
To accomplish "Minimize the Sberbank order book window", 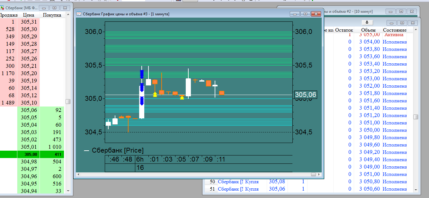I will point(44,7).
